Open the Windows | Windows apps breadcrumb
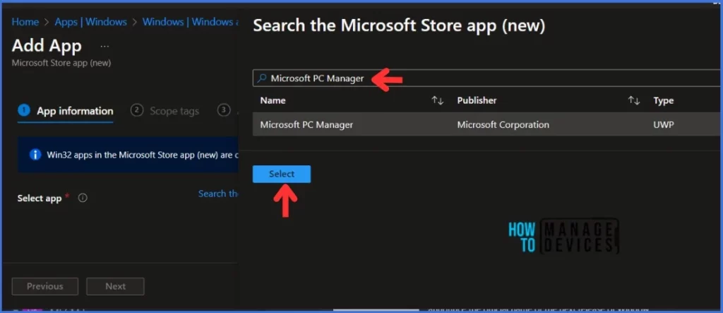 point(190,22)
